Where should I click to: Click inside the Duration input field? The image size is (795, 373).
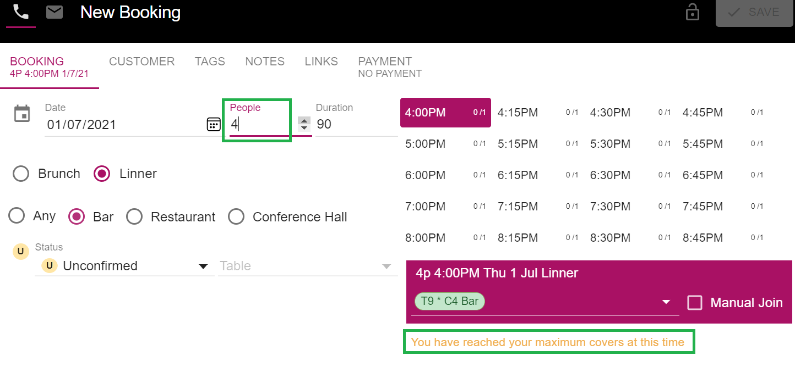341,125
